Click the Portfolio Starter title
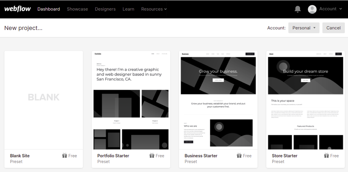Viewport: 348px width, 172px height. [113, 156]
